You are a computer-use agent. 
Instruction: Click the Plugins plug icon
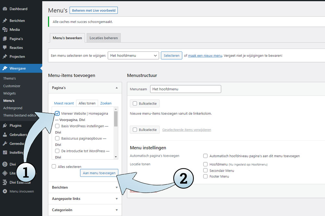click(5, 125)
